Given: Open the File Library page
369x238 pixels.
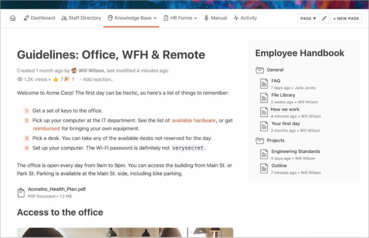Looking at the screenshot, I should [283, 95].
